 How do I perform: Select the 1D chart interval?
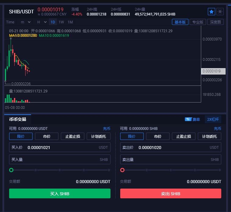coord(53,22)
